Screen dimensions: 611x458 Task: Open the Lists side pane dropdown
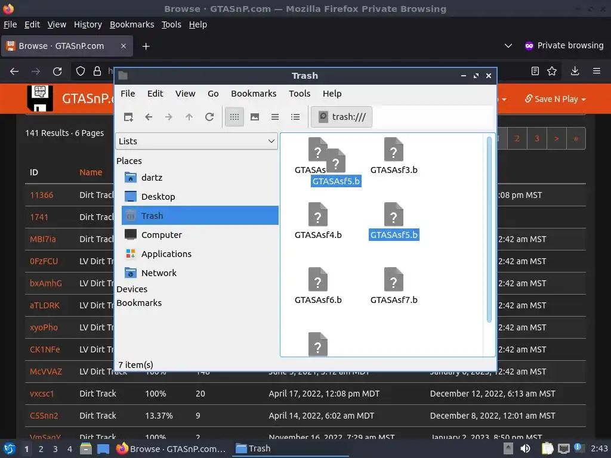(x=196, y=141)
